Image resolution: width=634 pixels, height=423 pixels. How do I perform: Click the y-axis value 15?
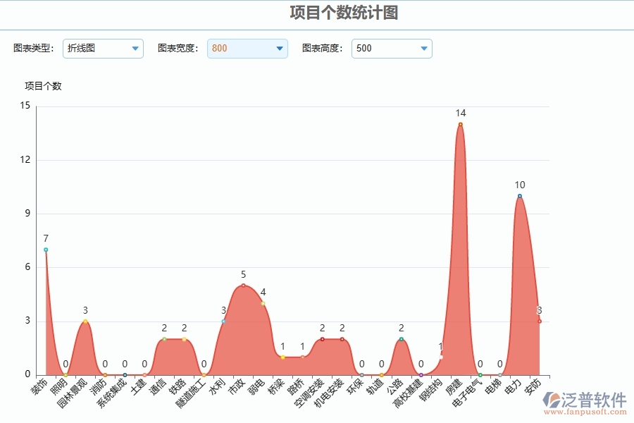27,104
